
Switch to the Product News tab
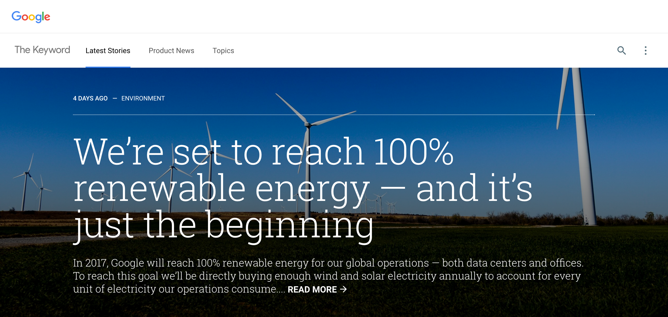171,50
